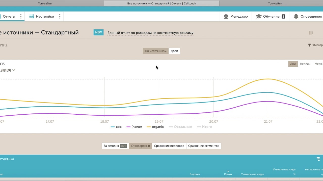The height and width of the screenshot is (181, 323).
Task: Click the Фильтр funnel icon
Action: click(309, 45)
